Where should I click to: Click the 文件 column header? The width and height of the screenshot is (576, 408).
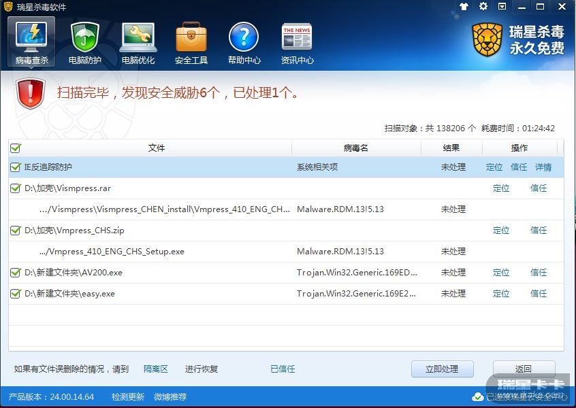157,148
